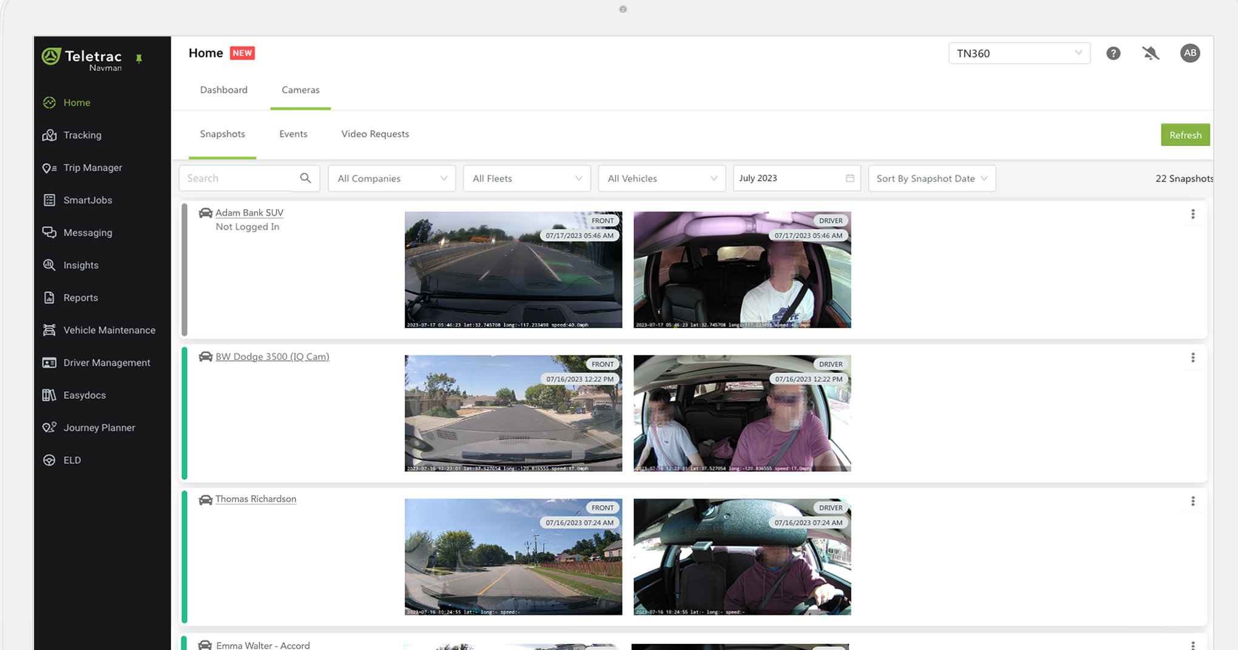Open the All Vehicles filter dropdown

coord(661,178)
